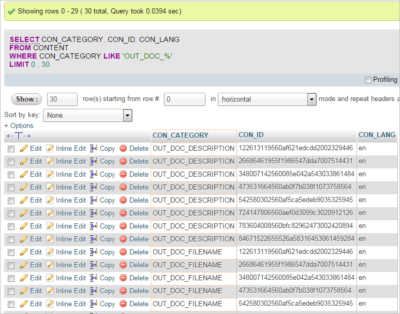Sort by the CON_ID column header
Image resolution: width=400 pixels, height=314 pixels.
click(251, 135)
